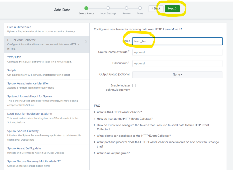
Task: Focus the Source name override field
Action: 177,52
